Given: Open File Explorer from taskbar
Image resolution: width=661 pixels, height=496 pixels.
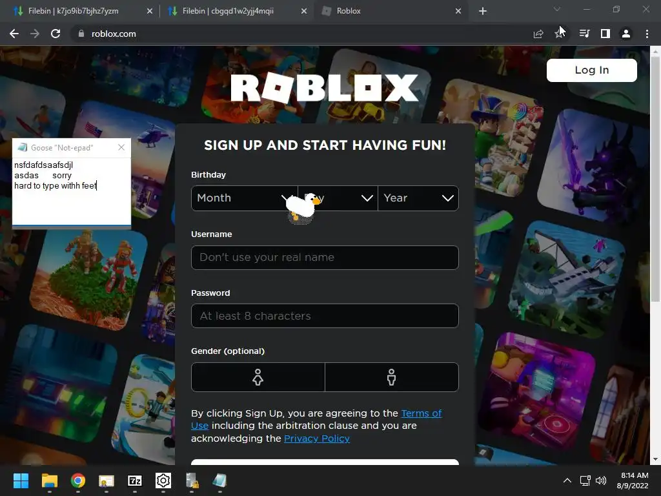Looking at the screenshot, I should (49, 480).
